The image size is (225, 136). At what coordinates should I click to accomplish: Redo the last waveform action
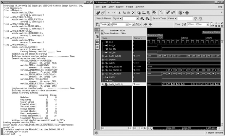point(114,13)
